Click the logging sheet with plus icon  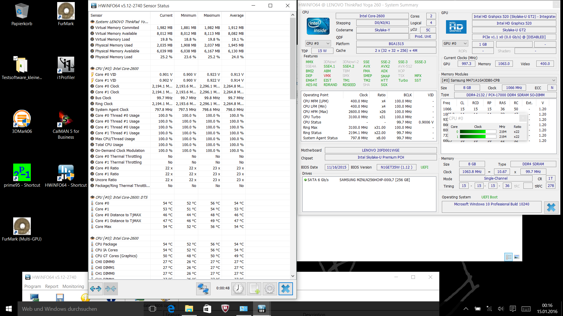(254, 289)
